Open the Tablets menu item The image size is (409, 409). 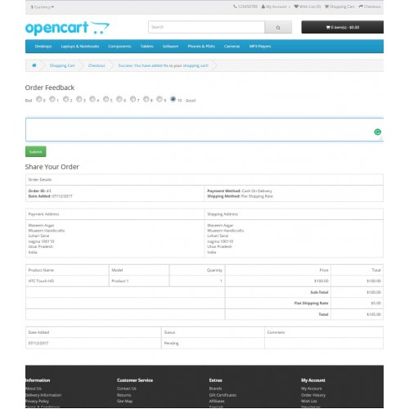146,47
